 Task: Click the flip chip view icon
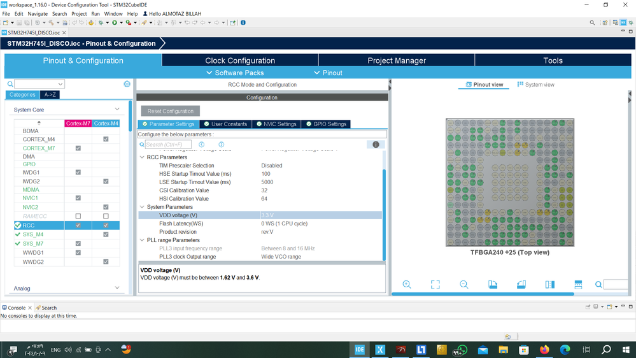[550, 285]
